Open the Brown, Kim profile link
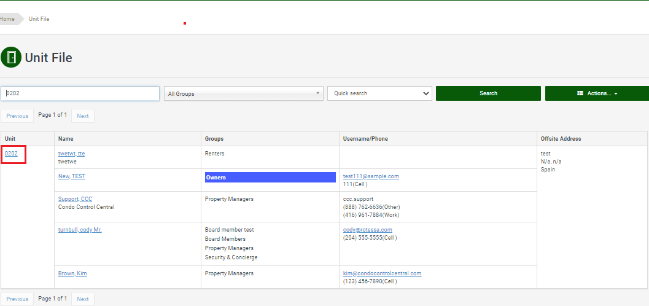The width and height of the screenshot is (649, 306). (x=72, y=273)
